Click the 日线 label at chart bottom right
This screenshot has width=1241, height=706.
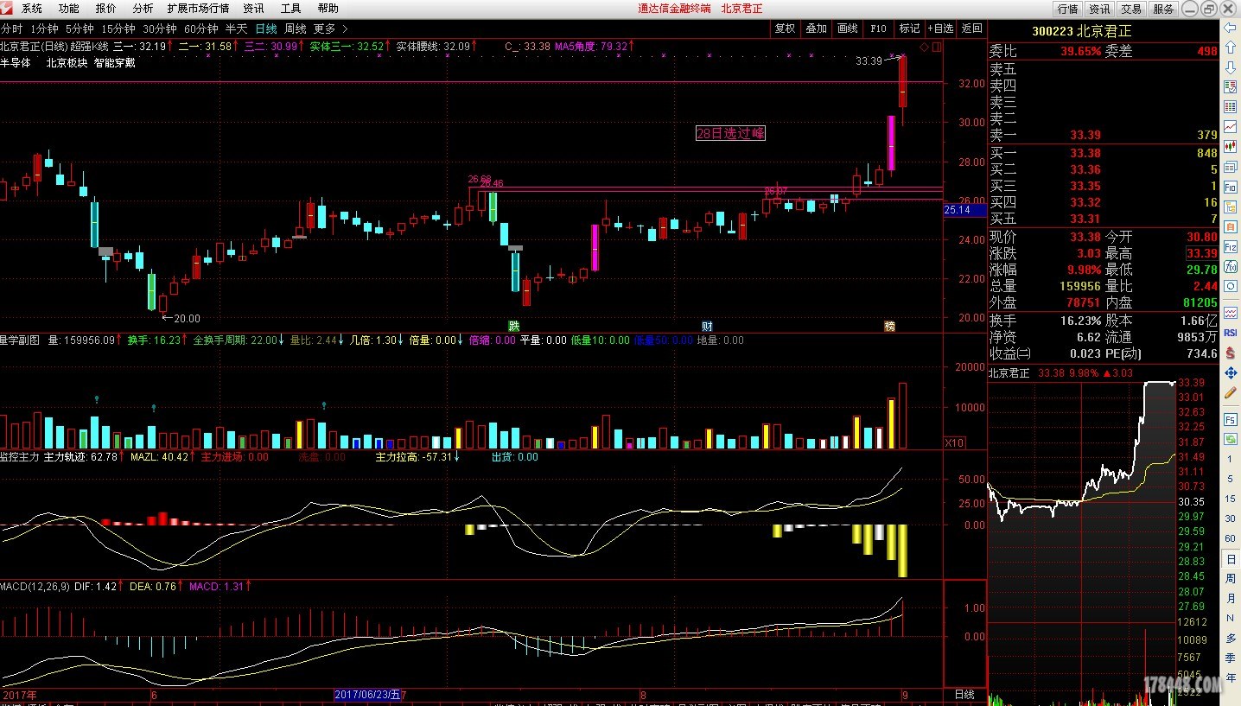pos(964,694)
